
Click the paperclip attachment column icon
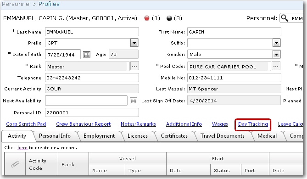pos(15,164)
